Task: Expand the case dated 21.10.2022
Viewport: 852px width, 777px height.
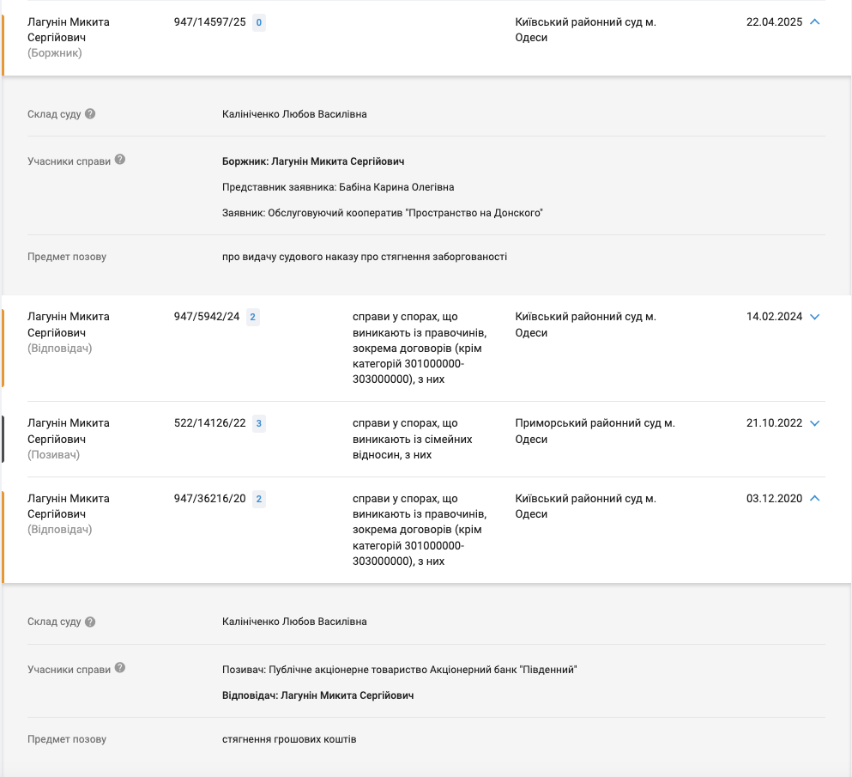Action: tap(814, 423)
